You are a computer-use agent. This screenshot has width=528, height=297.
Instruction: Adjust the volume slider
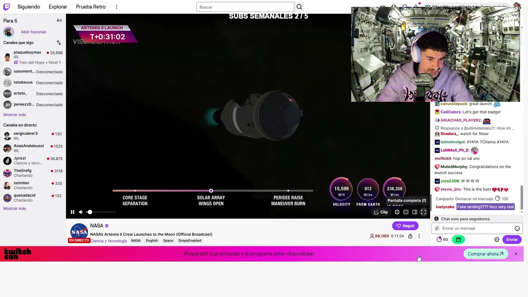click(101, 212)
